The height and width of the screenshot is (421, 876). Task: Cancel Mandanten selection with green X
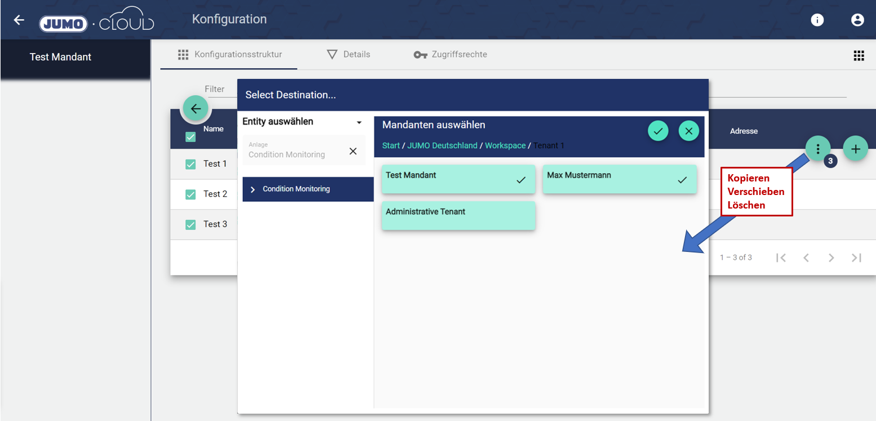(x=688, y=131)
